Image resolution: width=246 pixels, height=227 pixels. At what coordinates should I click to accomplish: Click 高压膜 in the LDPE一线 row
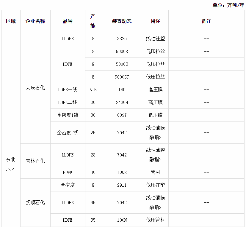156,89
